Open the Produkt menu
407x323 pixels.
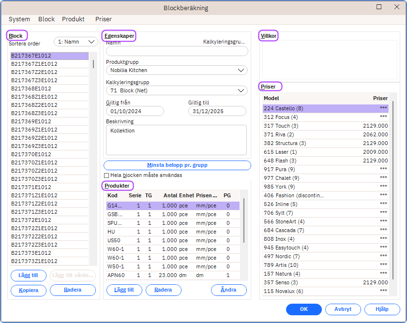(73, 19)
